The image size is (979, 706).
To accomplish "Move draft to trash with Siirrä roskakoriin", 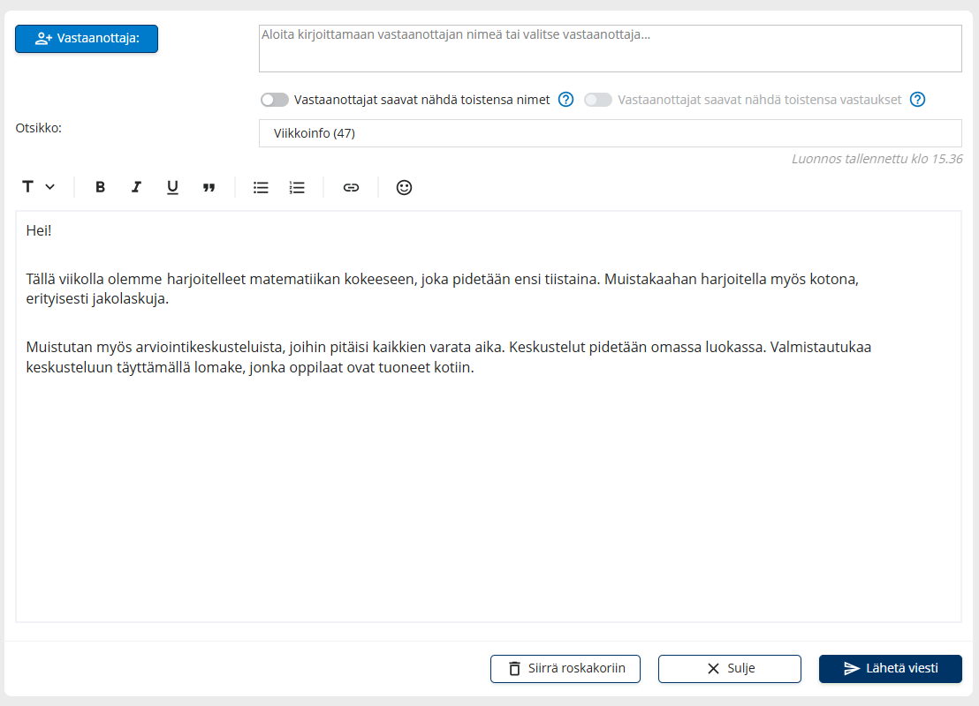I will (565, 669).
